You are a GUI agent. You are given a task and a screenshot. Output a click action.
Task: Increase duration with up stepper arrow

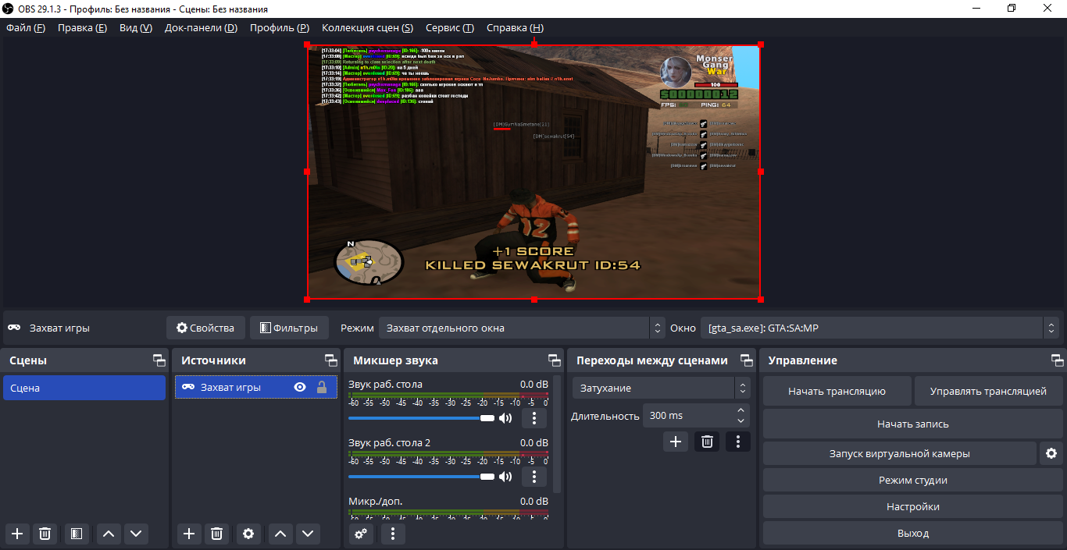(x=740, y=410)
